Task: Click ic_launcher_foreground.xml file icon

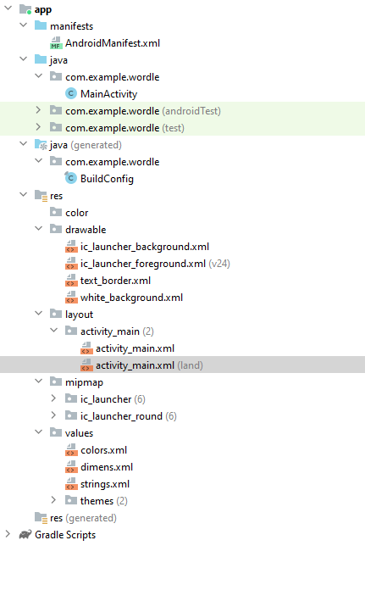Action: click(71, 264)
